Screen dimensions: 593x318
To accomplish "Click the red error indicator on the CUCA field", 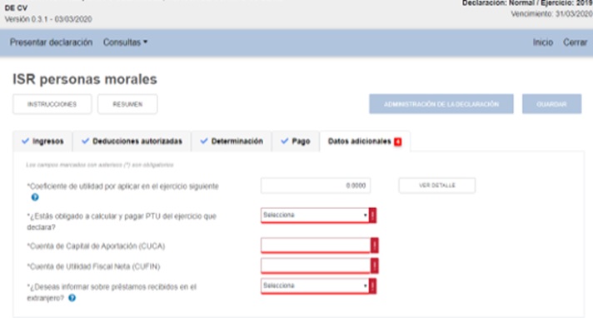I will (x=375, y=246).
